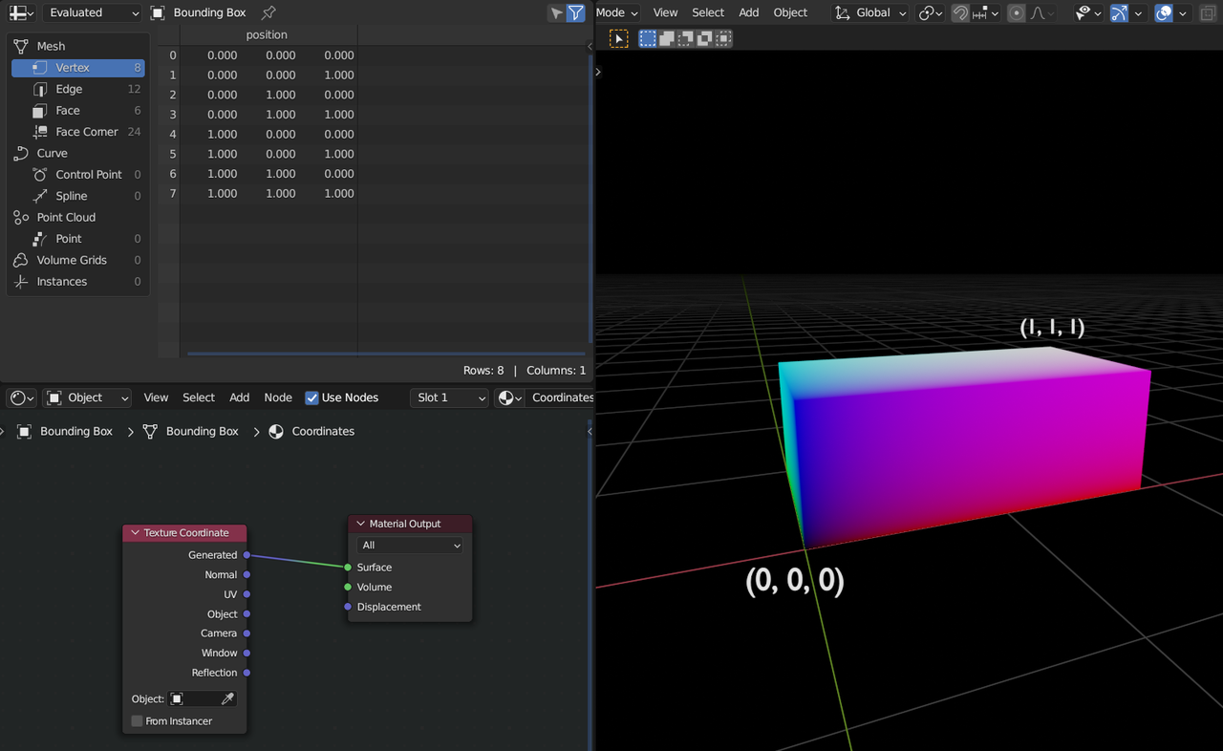The width and height of the screenshot is (1223, 751).
Task: Collapse the Texture Coordinate node
Action: pos(136,533)
